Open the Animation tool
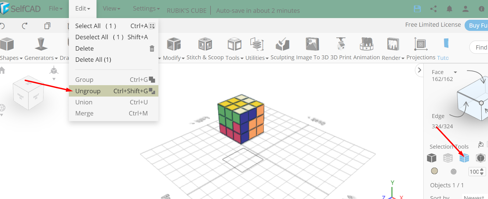488x199 pixels. coord(367,49)
